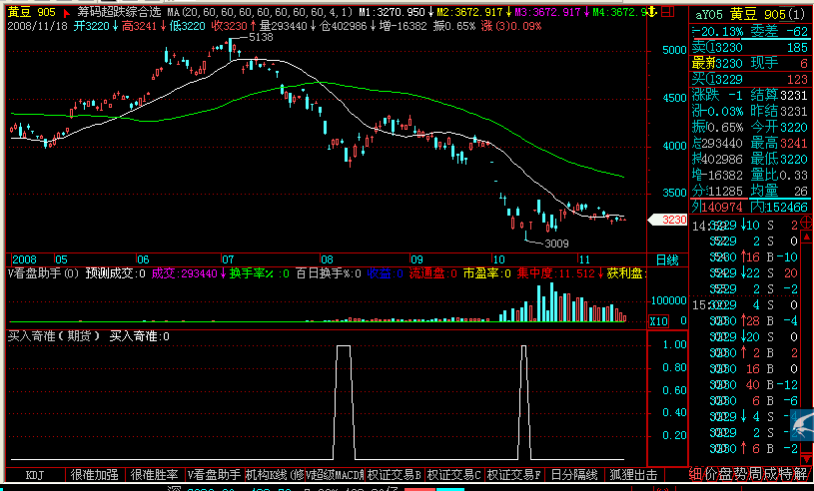Select the 成 tab in side panel

click(x=771, y=474)
